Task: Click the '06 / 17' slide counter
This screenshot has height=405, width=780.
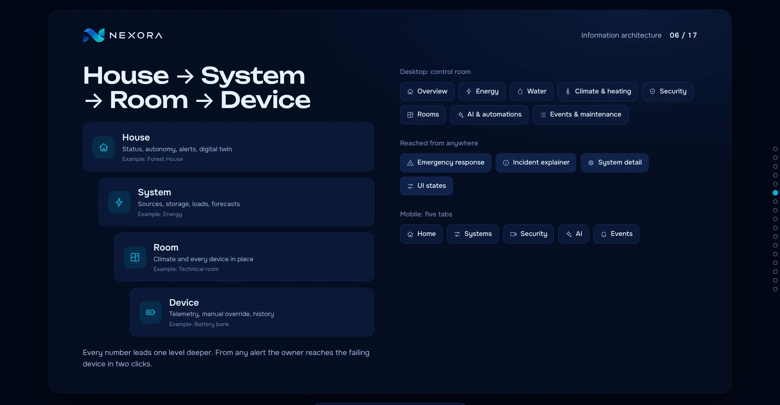Action: coord(683,35)
